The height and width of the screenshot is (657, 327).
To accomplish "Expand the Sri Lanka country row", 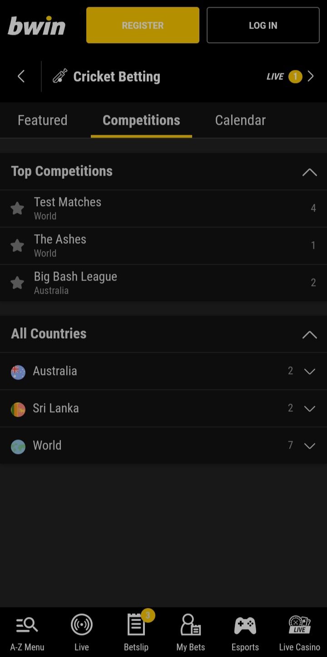I will click(310, 409).
